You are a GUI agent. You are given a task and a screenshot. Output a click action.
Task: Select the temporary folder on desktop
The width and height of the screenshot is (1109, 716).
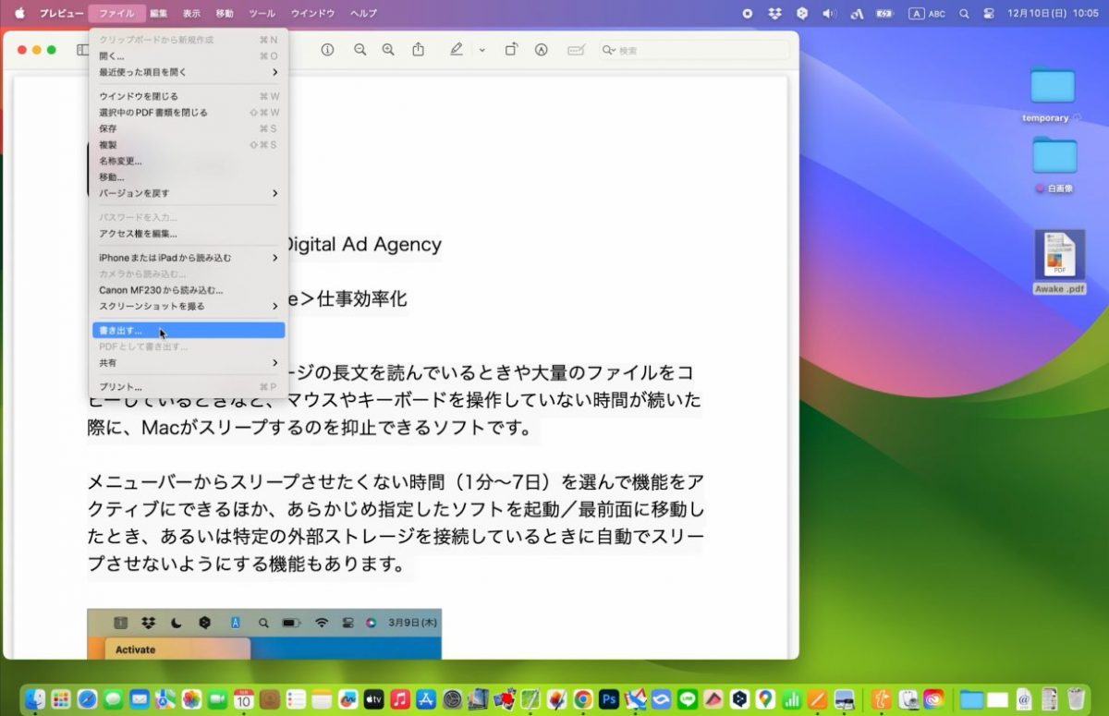click(1053, 94)
